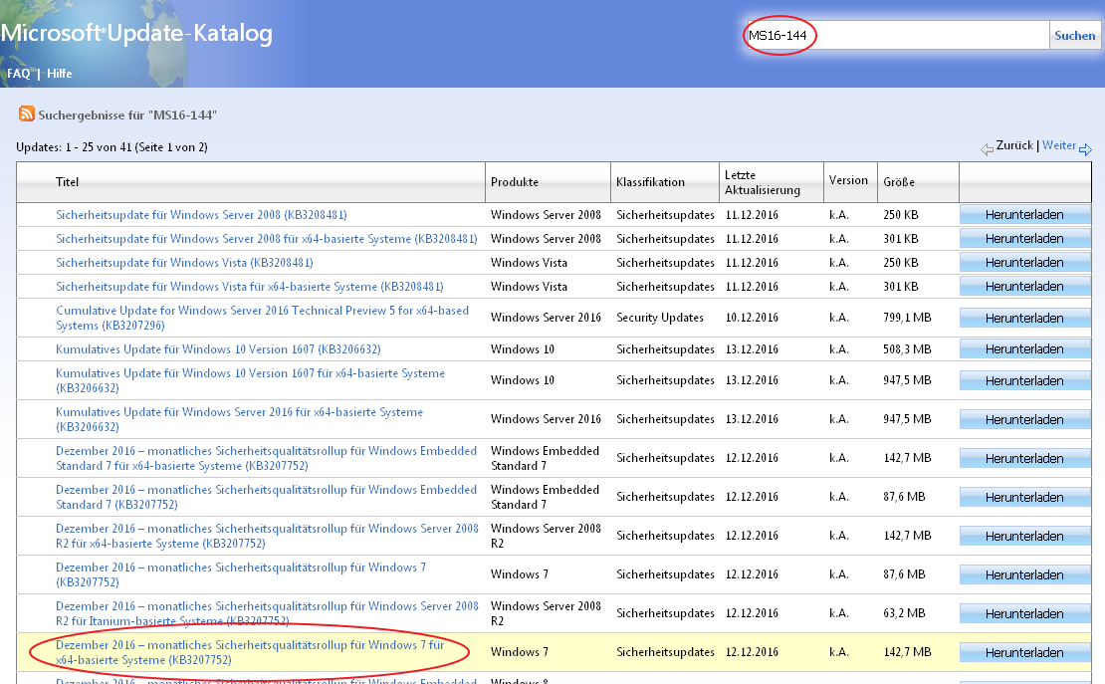Screen dimensions: 1105x684
Task: Go to next page via Weiter link
Action: point(1058,145)
